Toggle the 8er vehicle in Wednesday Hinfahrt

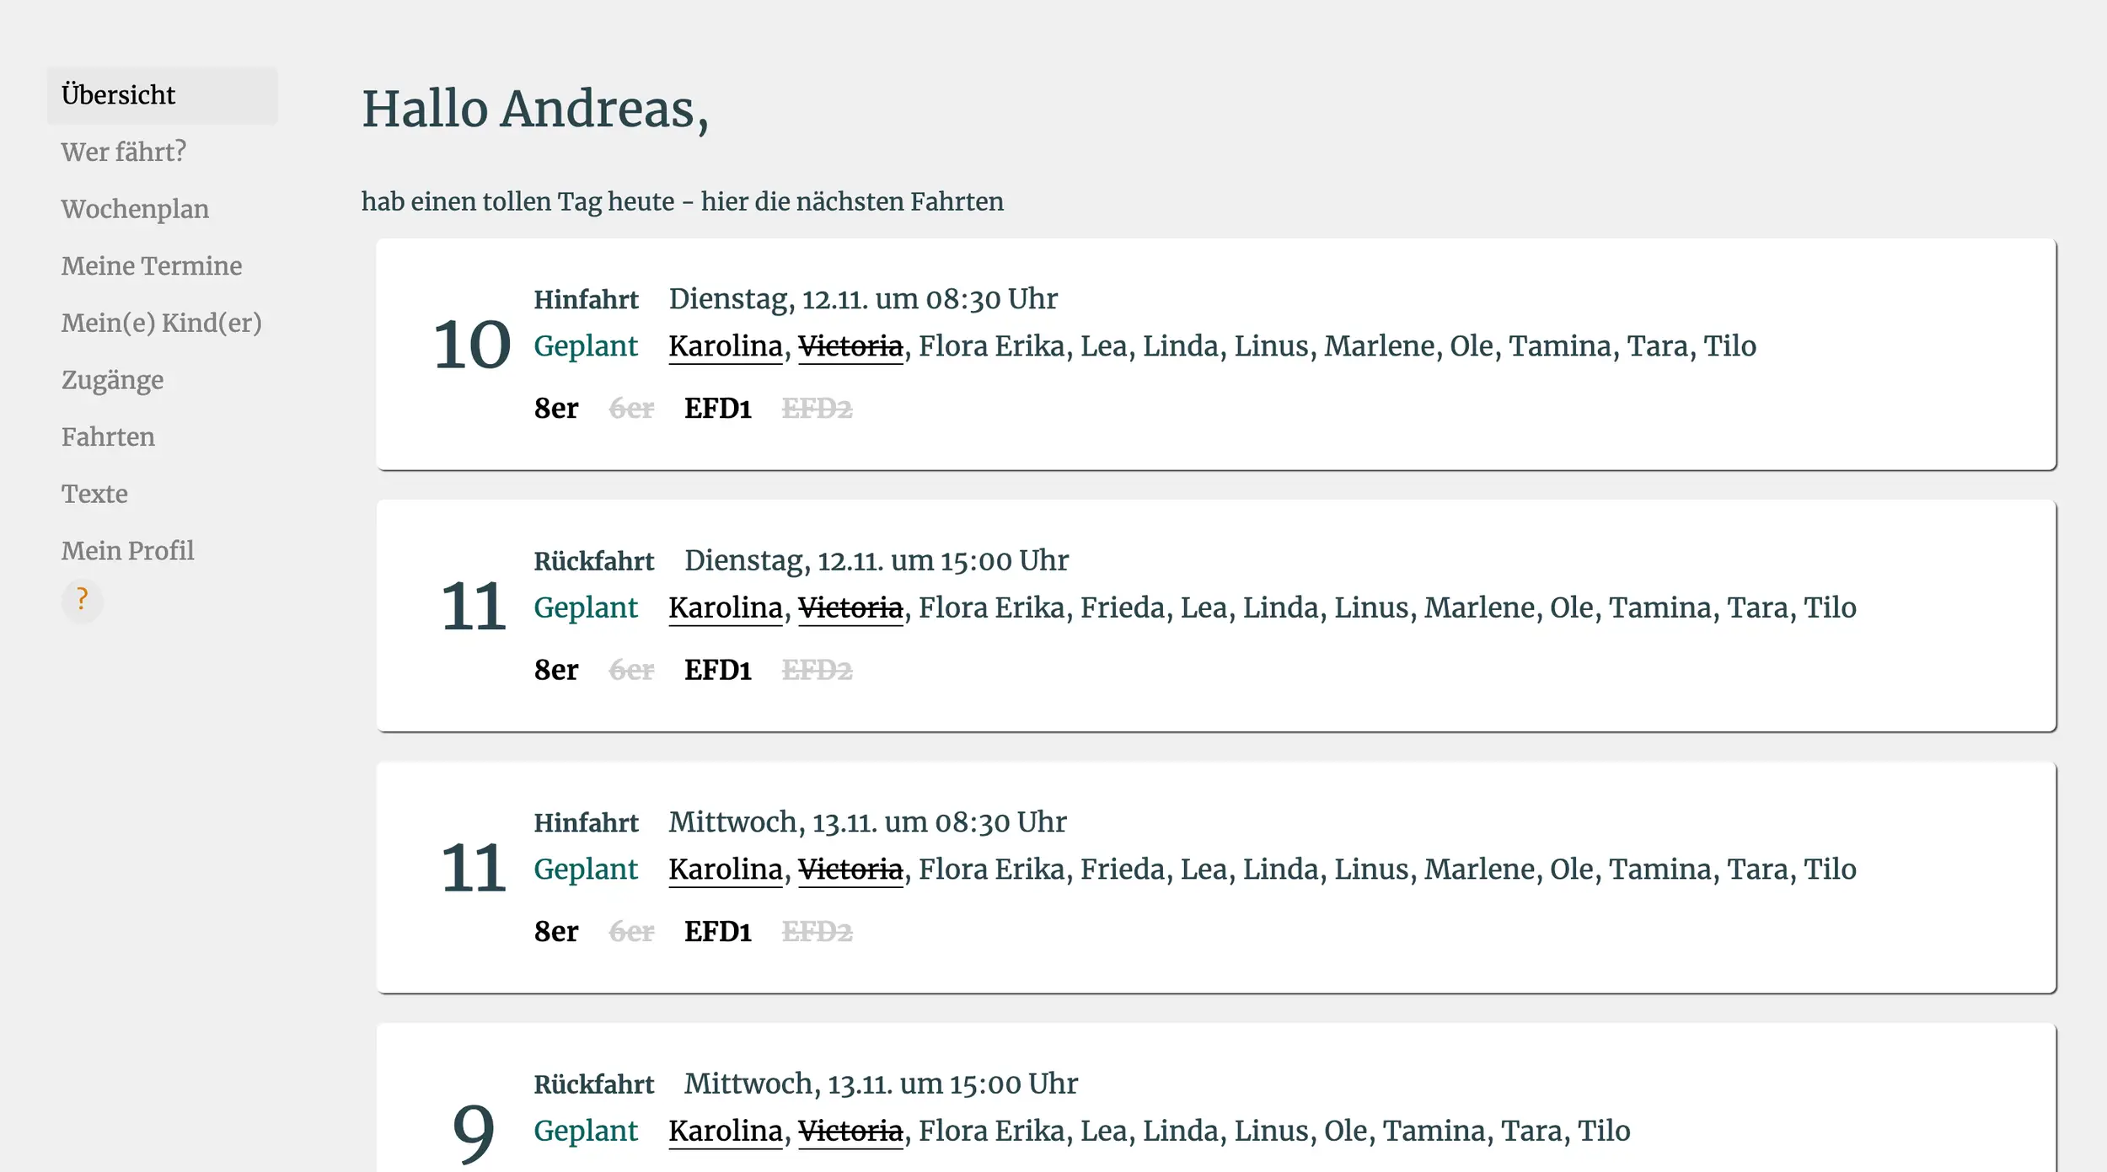pos(556,932)
